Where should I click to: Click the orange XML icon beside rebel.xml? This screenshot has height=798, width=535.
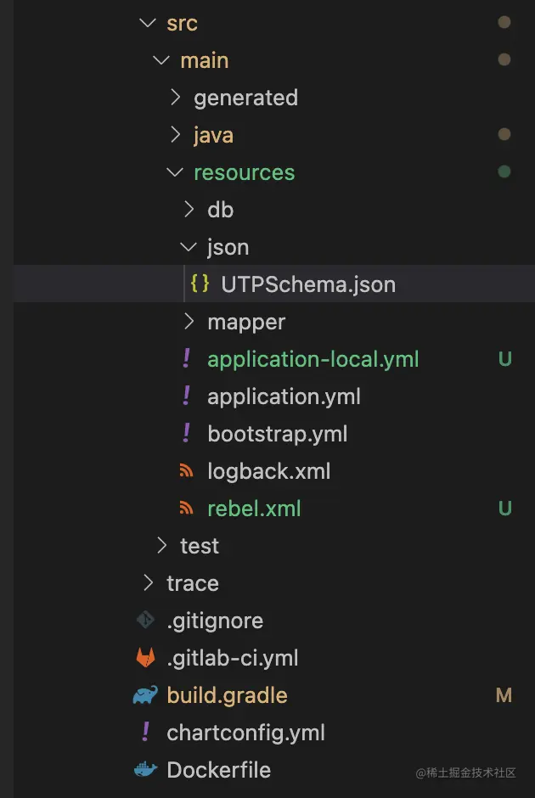pyautogui.click(x=187, y=509)
